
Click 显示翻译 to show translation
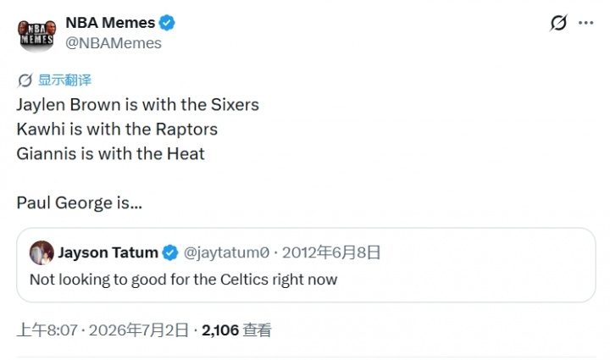pyautogui.click(x=64, y=80)
